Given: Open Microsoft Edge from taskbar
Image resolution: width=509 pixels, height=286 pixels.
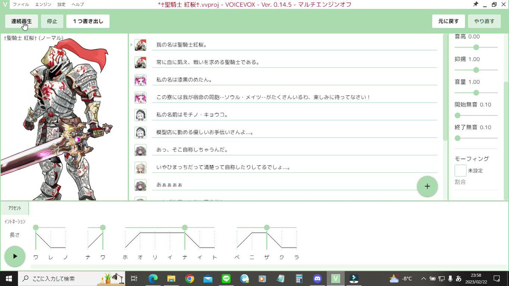Looking at the screenshot, I should pos(153,278).
